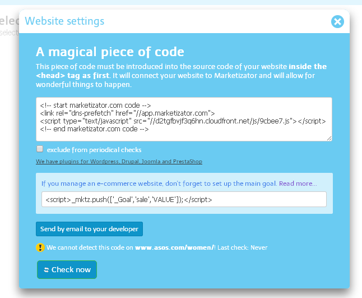362x298 pixels.
Task: Close the Website settings dialog
Action: pos(337,21)
